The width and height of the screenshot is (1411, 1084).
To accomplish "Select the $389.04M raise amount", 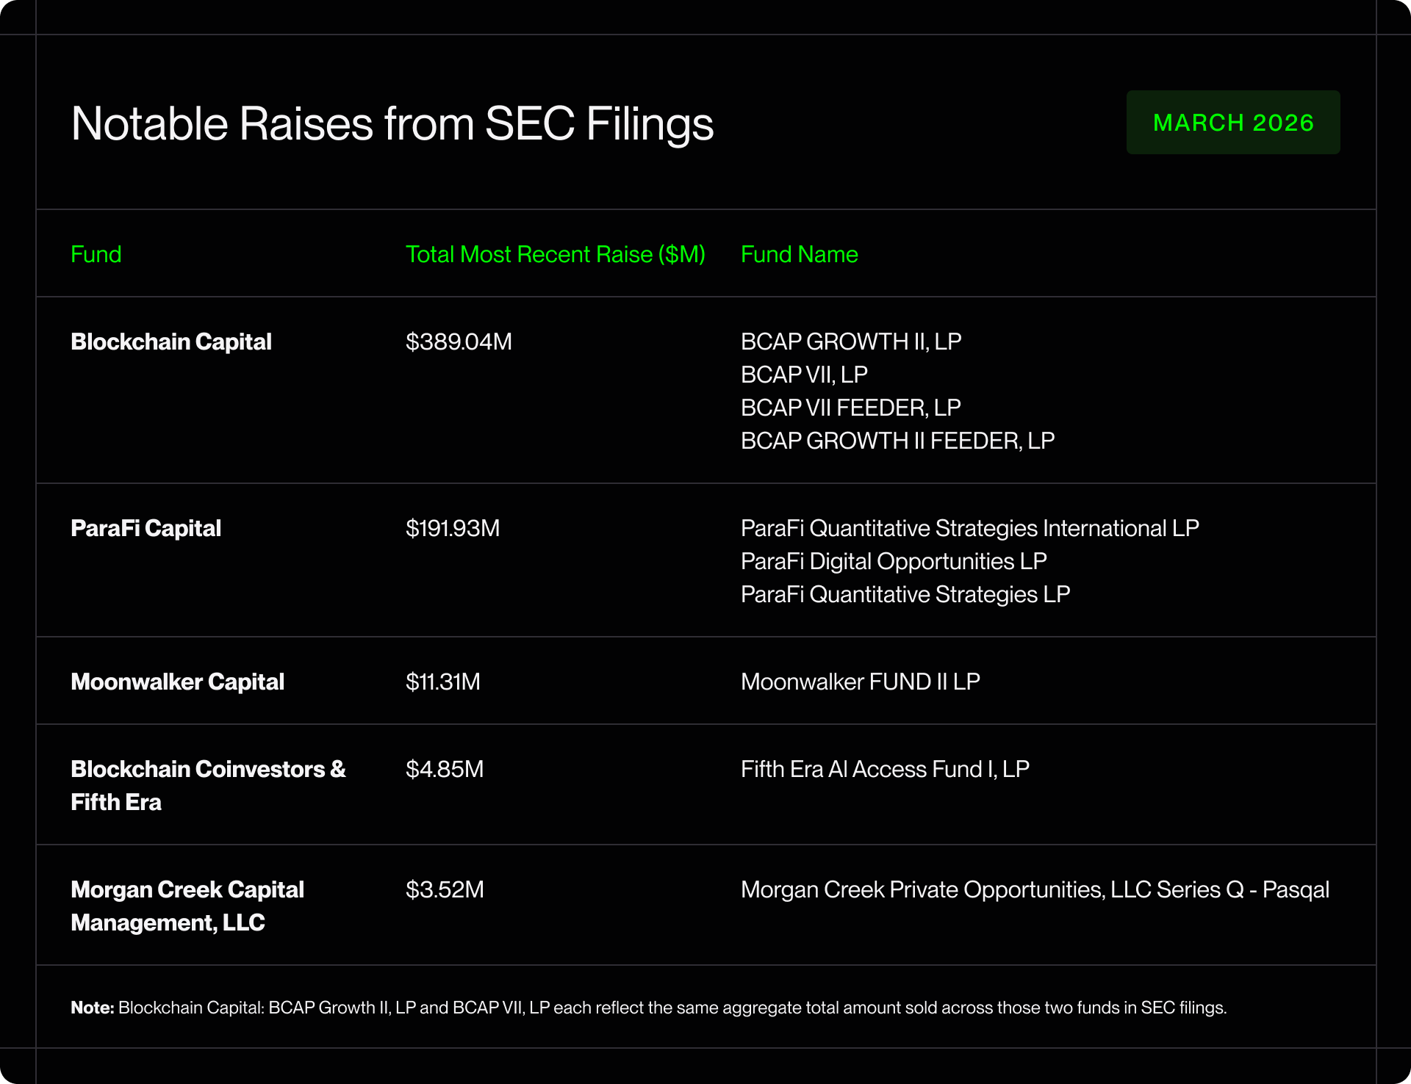I will click(459, 342).
